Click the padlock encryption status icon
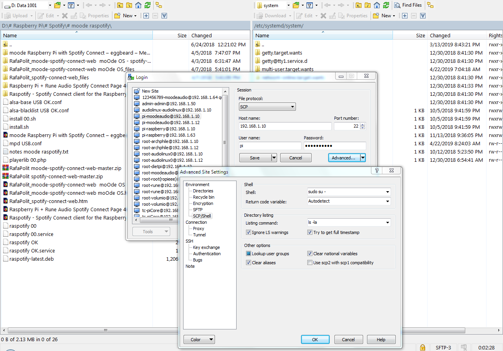Viewport: 503px width, 351px height. coord(422,347)
